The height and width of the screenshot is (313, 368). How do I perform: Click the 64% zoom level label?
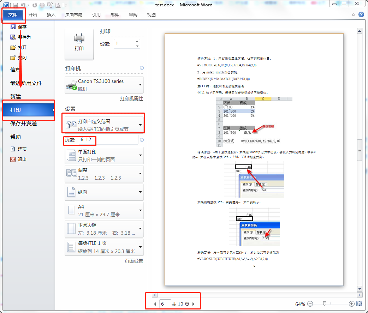pyautogui.click(x=300, y=304)
